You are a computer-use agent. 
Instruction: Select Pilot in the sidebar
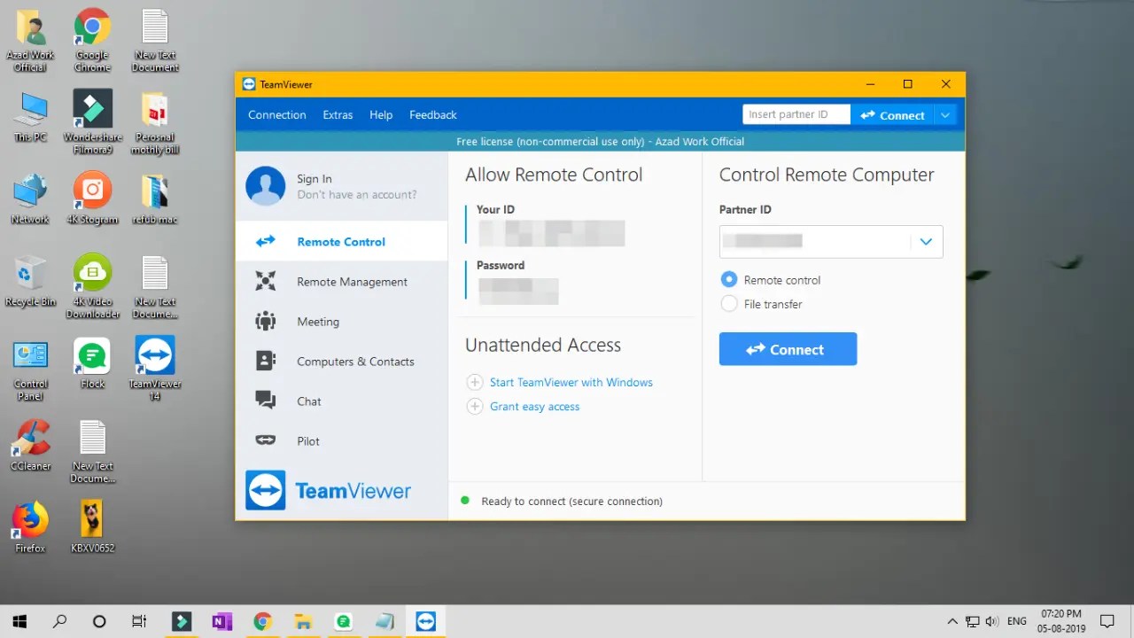(307, 440)
